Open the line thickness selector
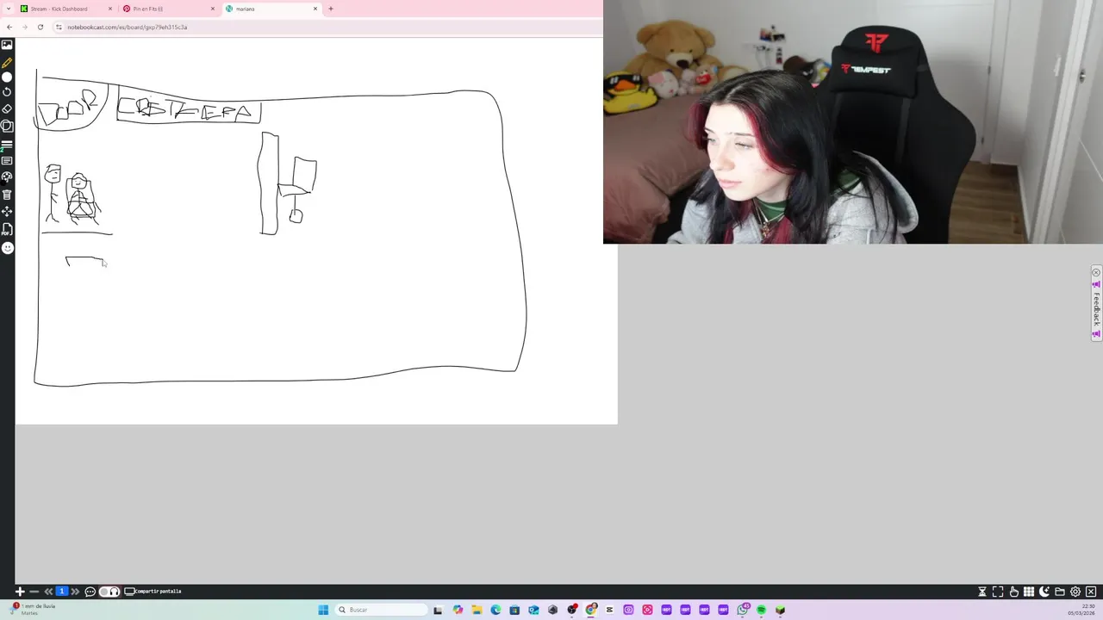Screen dimensions: 1103x620 (x=7, y=144)
